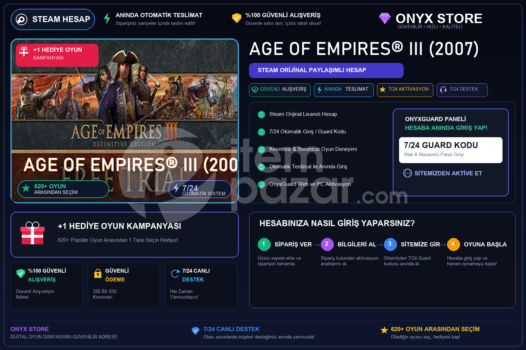Click the HESABINIZA NASIL GİRİŞ YAPARSINIZ? heading
Screen dimensions: 526x350
[337, 223]
